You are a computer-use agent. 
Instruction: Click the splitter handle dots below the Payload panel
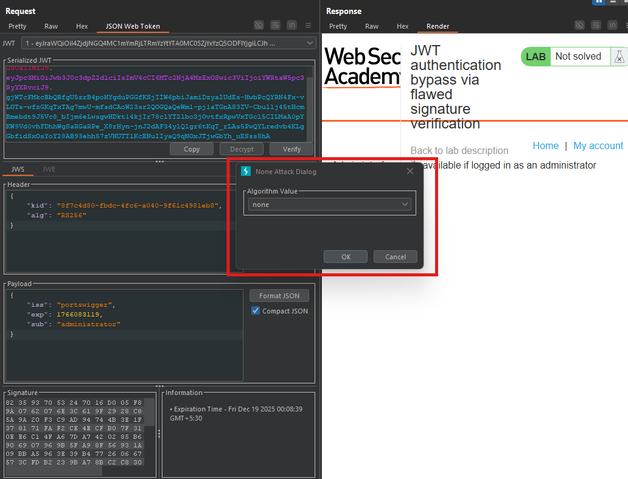pos(159,386)
